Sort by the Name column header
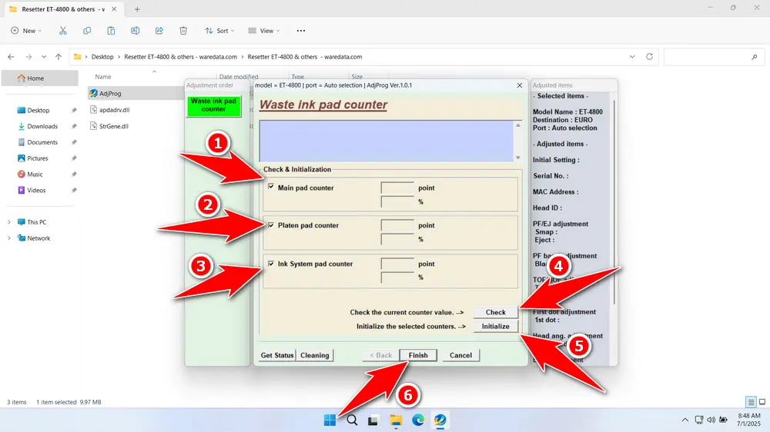 pyautogui.click(x=103, y=77)
